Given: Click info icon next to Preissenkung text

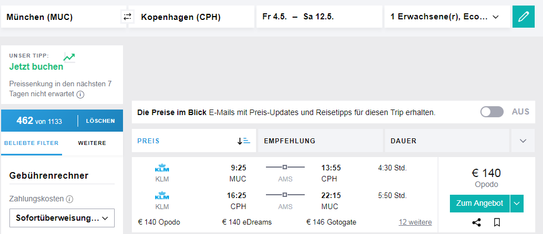Looking at the screenshot, I should click(x=80, y=95).
